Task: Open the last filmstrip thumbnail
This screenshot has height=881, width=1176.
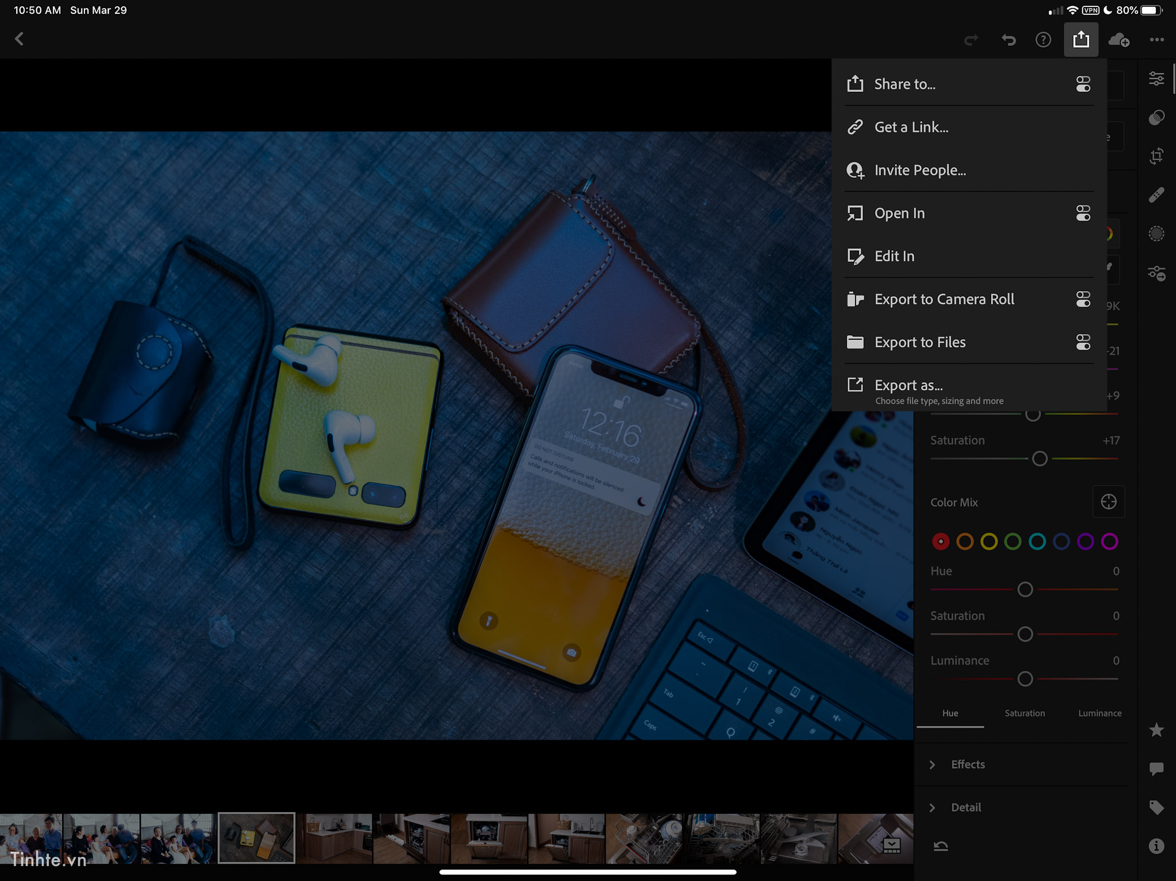Action: coord(876,839)
